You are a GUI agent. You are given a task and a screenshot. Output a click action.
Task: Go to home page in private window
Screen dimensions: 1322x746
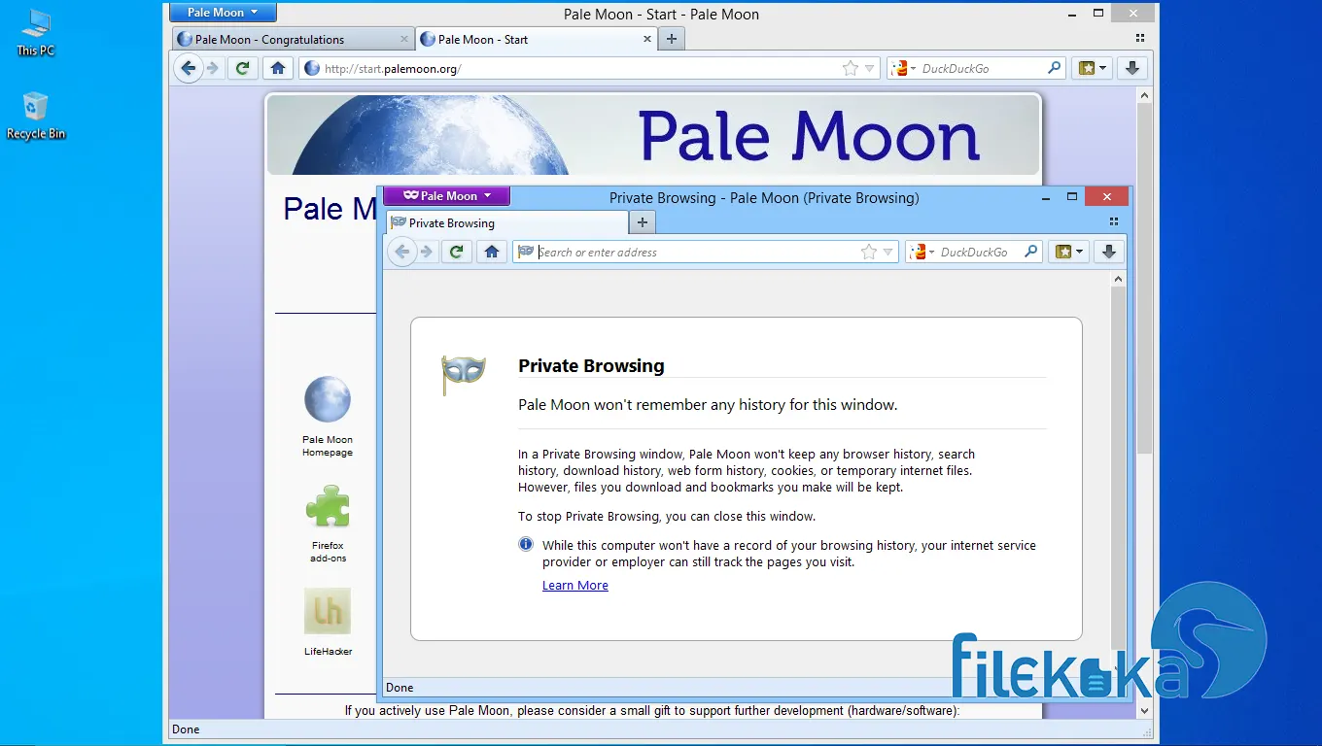pyautogui.click(x=492, y=252)
